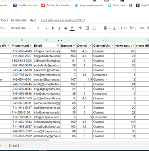Toggle filter on Claimed/Unclaimed column
The image size is (149, 151).
tap(112, 46)
